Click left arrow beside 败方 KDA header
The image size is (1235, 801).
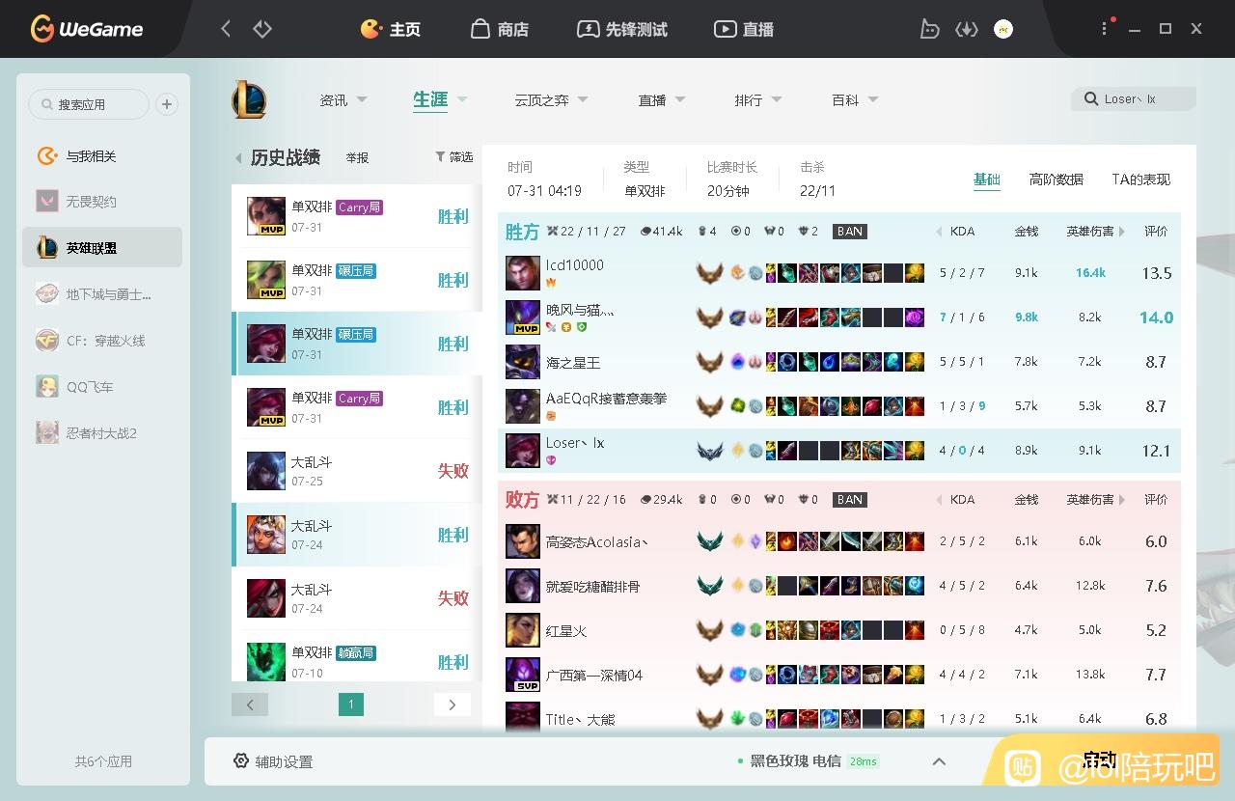point(940,500)
